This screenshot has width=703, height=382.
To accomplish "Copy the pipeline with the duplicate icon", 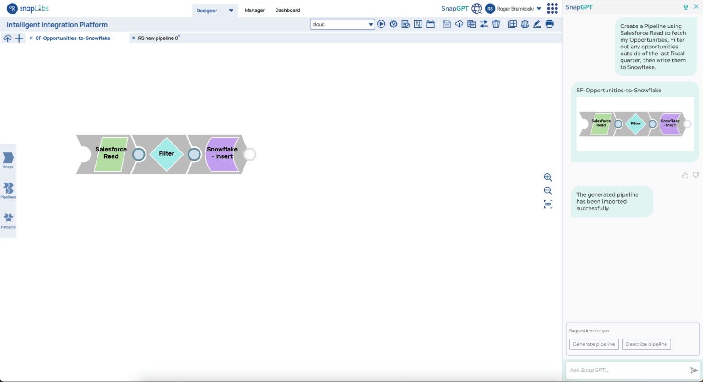I will point(471,24).
